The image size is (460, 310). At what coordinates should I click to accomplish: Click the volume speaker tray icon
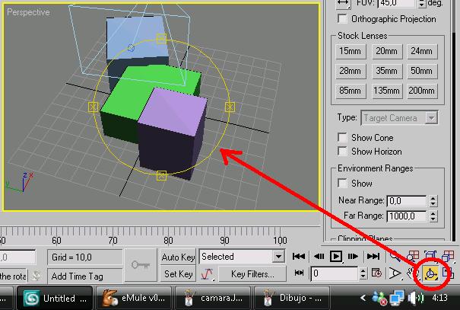pyautogui.click(x=416, y=298)
